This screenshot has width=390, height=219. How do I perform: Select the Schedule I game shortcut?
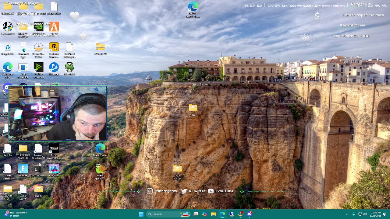(69, 69)
